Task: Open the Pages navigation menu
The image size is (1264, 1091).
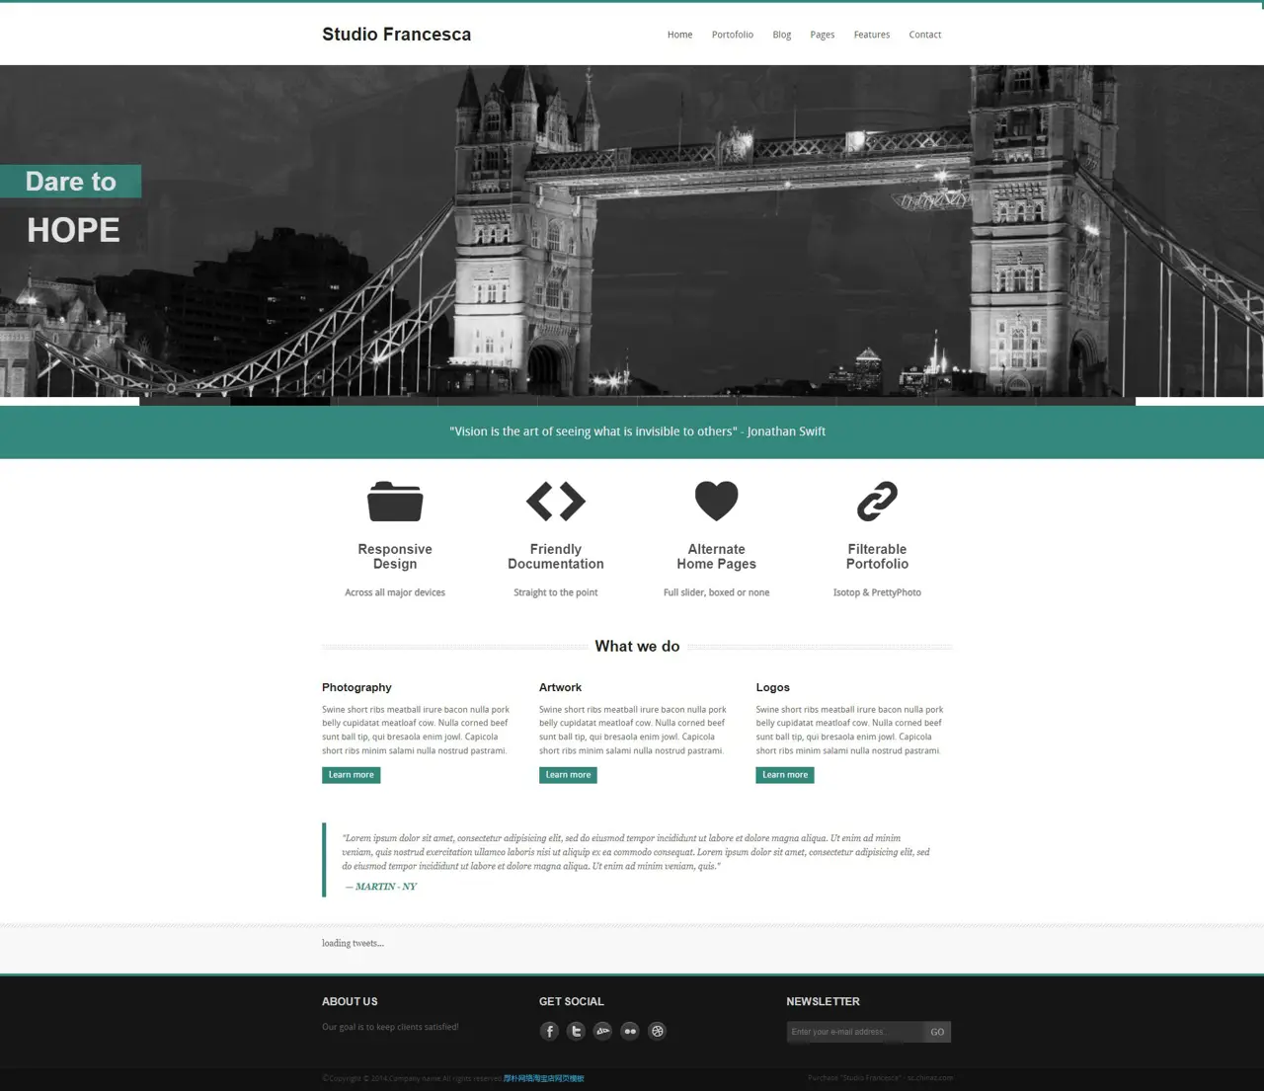Action: (822, 35)
